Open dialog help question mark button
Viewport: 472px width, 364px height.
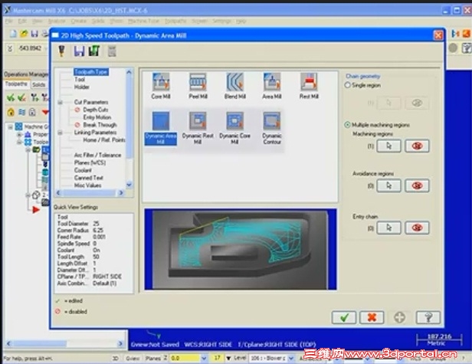click(x=428, y=317)
